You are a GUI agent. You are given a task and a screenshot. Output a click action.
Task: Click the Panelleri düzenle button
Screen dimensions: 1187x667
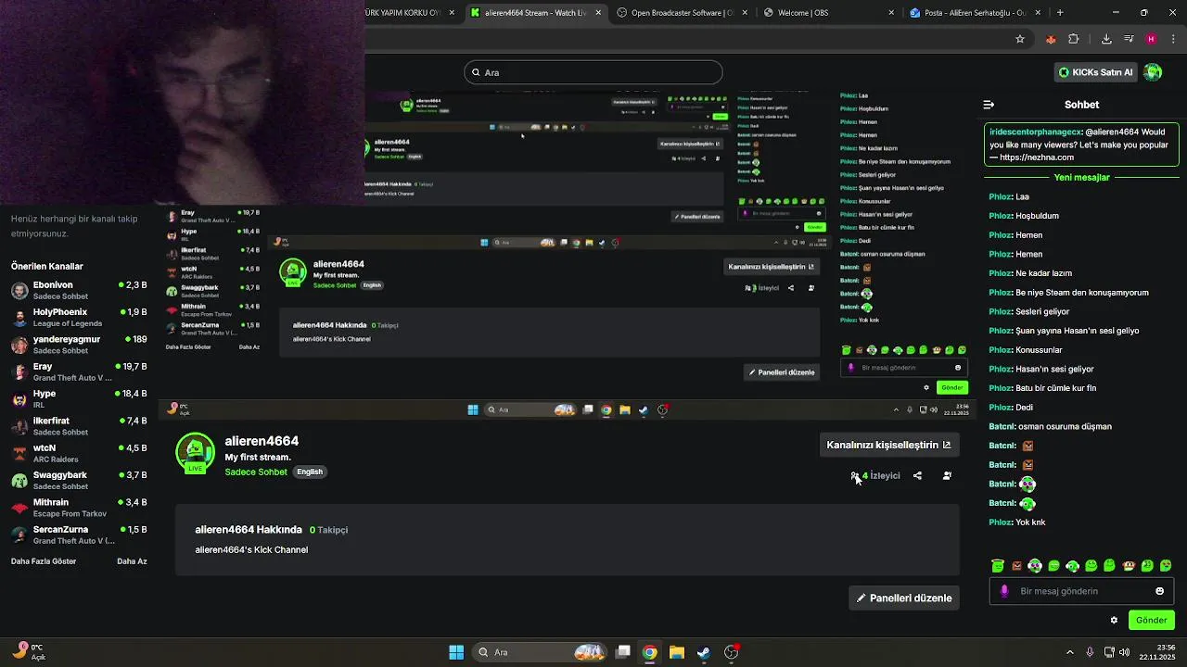(904, 598)
